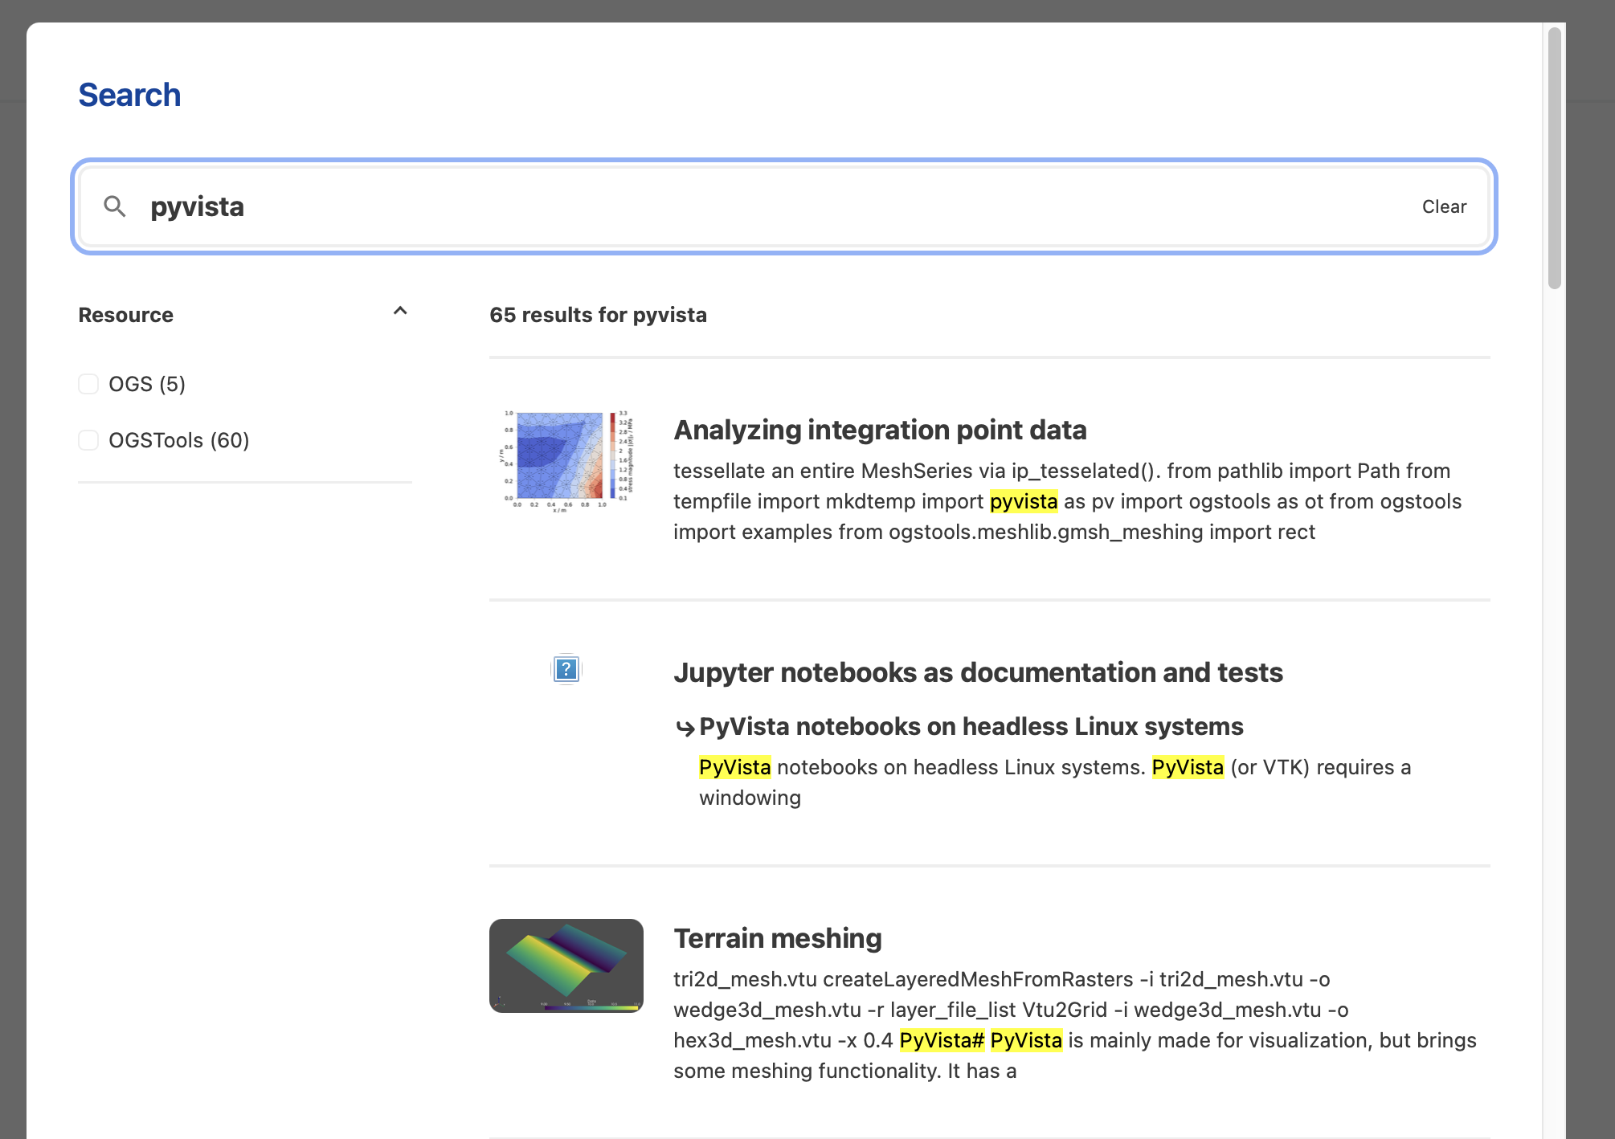This screenshot has width=1615, height=1139.
Task: Click the Terrain meshing snippet text
Action: tap(1075, 1025)
